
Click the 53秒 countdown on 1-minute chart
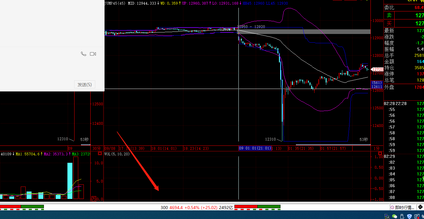pyautogui.click(x=364, y=139)
